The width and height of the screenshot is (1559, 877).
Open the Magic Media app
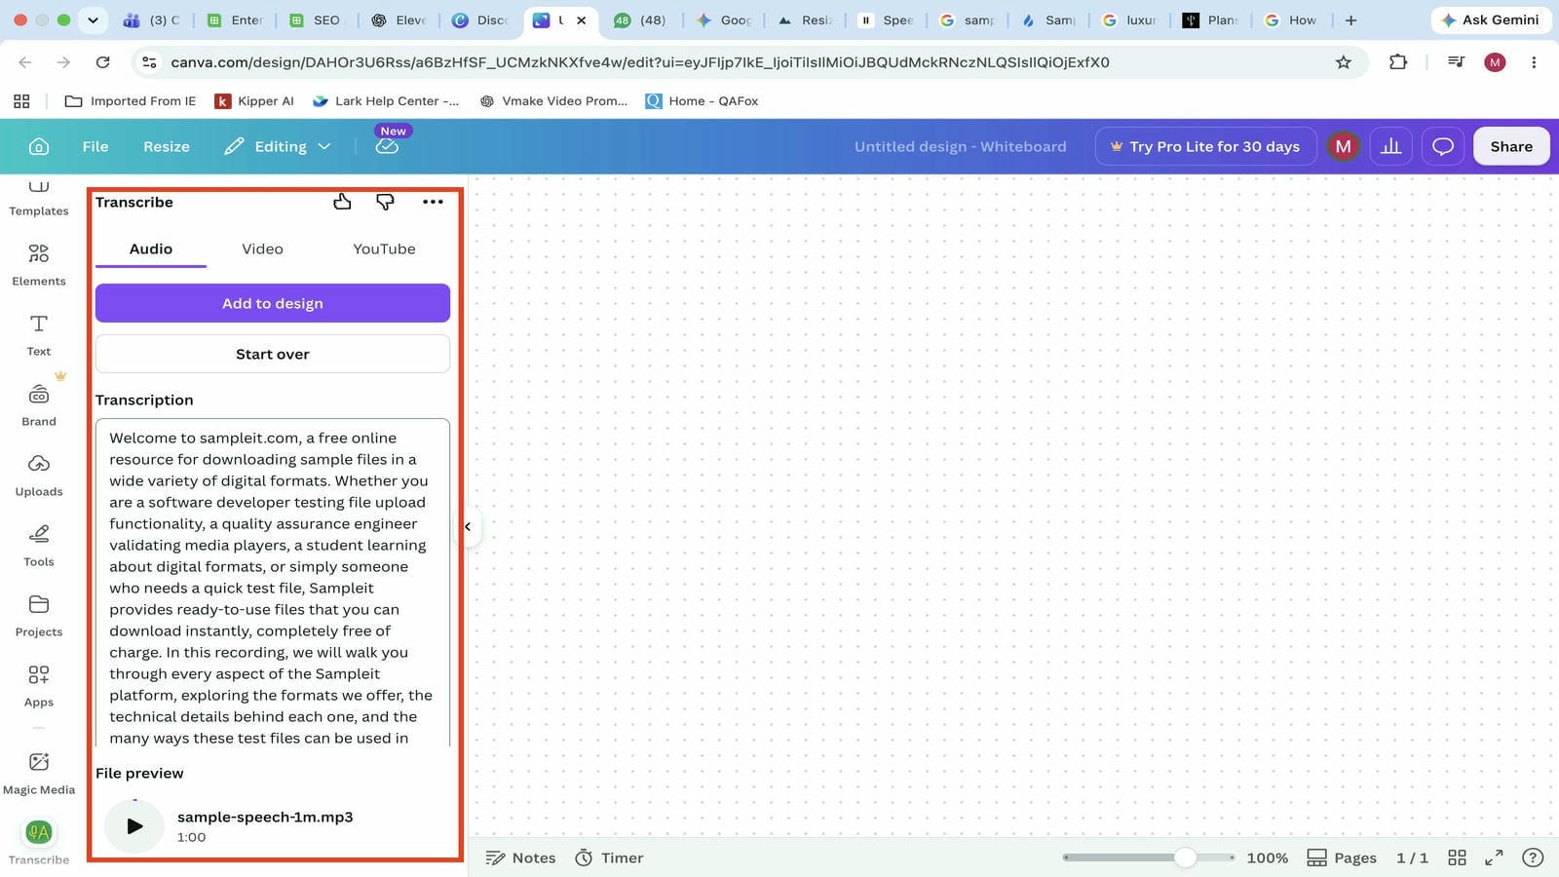pos(39,773)
